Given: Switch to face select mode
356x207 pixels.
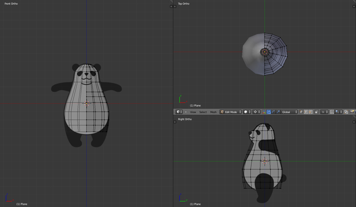Looking at the screenshot, I should (310, 112).
